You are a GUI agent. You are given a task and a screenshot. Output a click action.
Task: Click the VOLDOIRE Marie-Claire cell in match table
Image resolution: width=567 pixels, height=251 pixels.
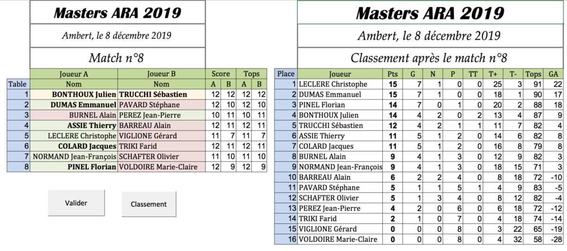coord(162,167)
